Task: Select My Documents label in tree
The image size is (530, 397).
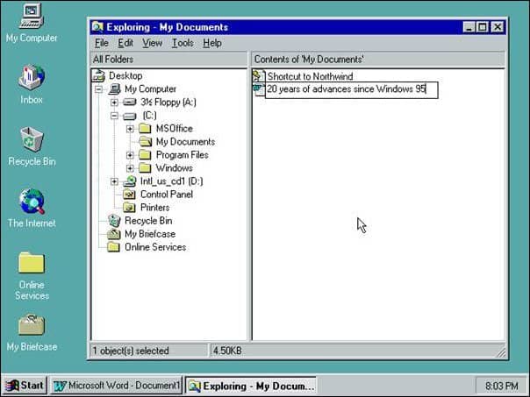Action: tap(185, 142)
